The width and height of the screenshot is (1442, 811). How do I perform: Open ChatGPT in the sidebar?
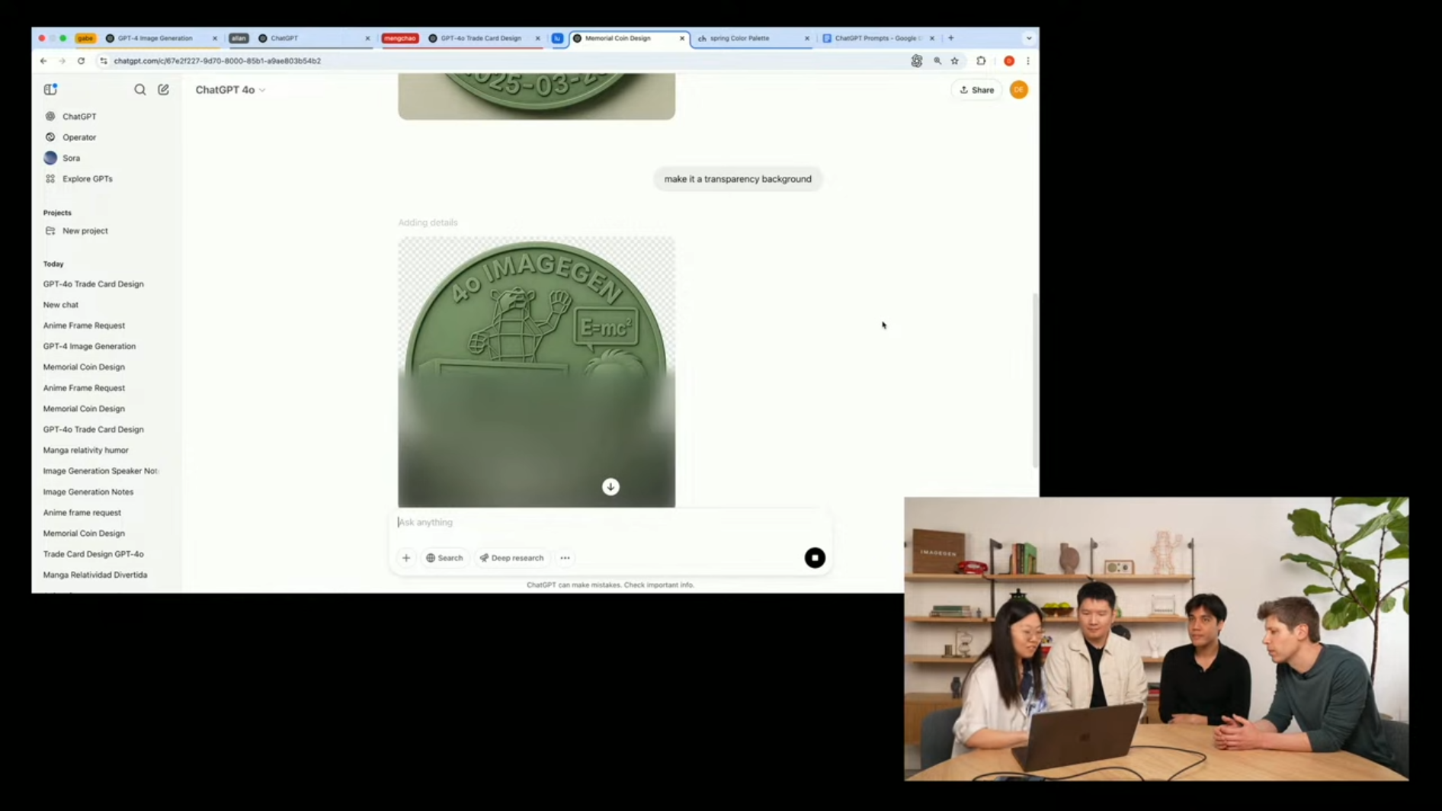pyautogui.click(x=79, y=117)
